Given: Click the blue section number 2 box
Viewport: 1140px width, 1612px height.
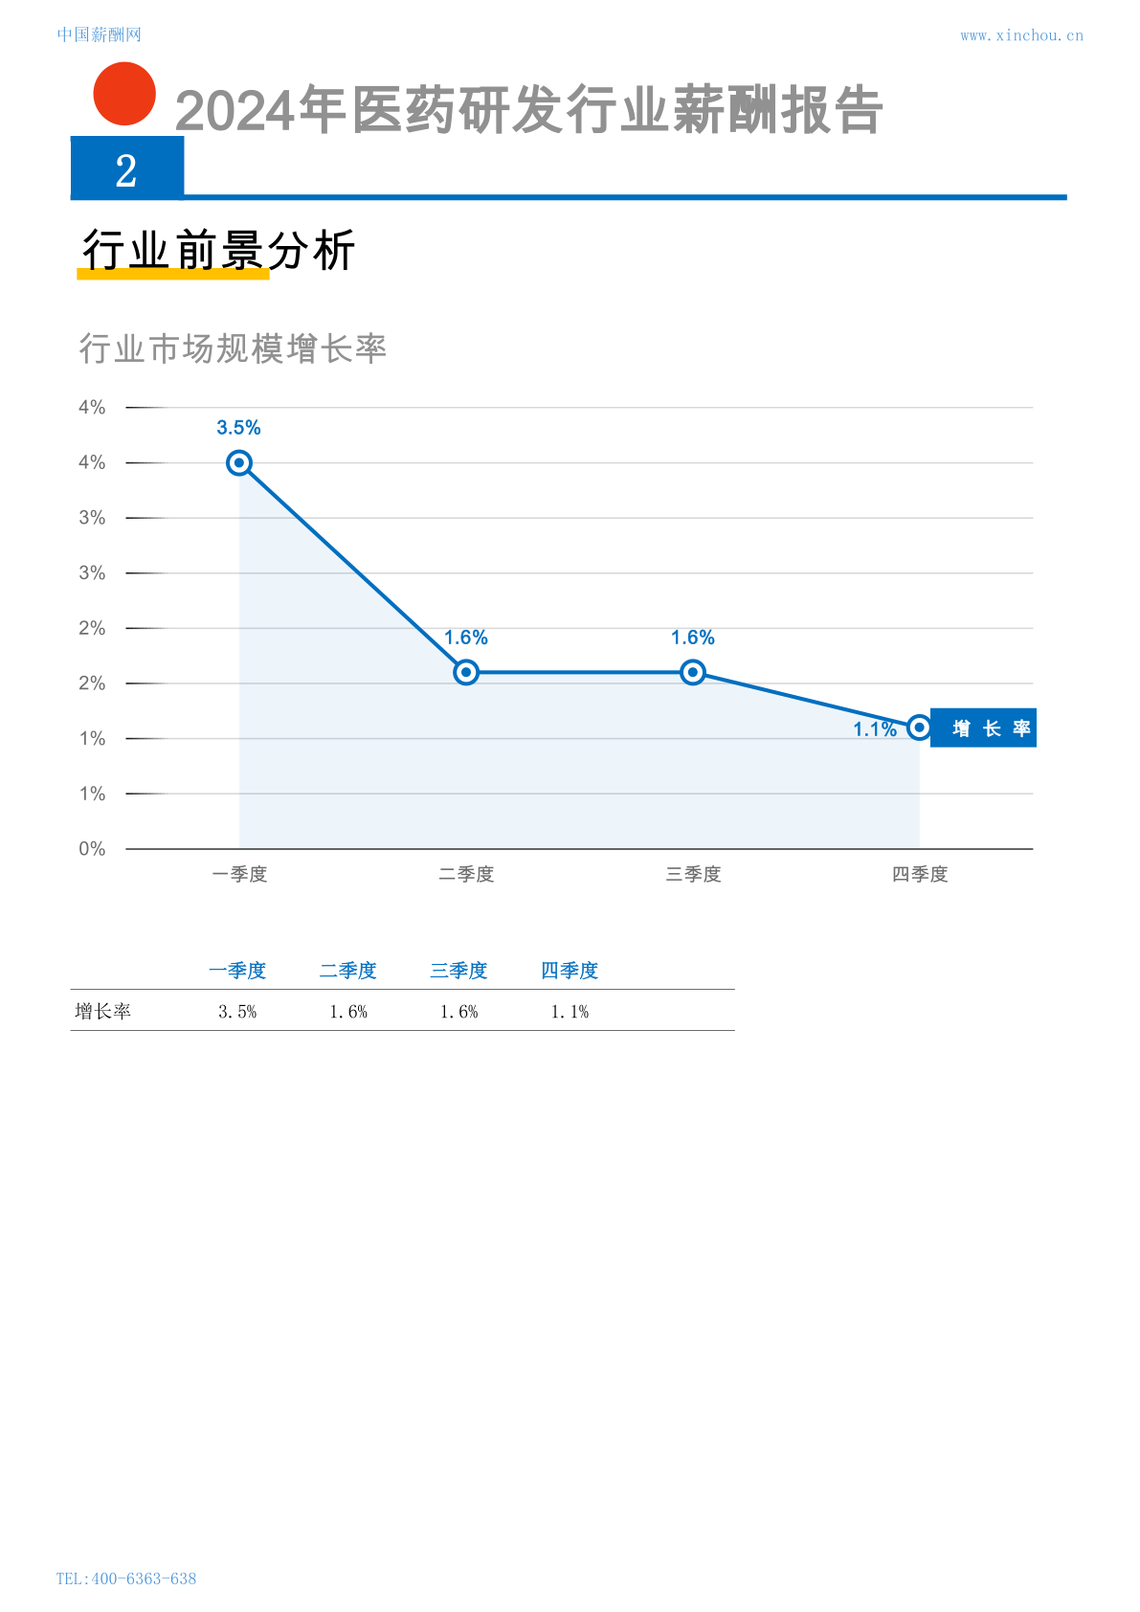Looking at the screenshot, I should pos(127,168).
